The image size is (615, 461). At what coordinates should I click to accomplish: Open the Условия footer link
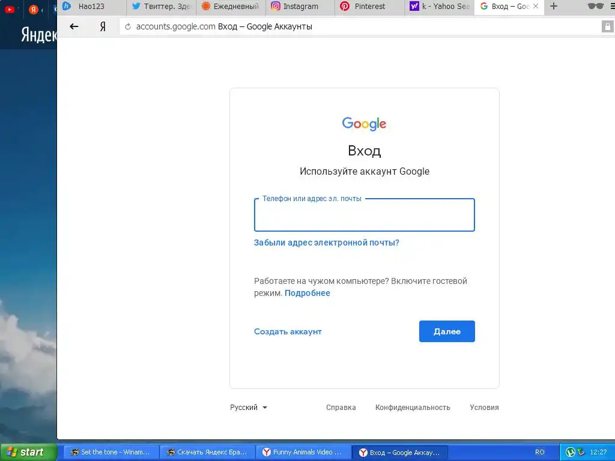[x=485, y=408]
